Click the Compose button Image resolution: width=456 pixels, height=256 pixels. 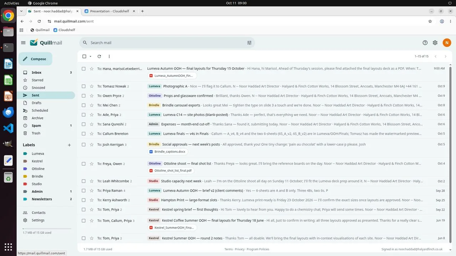pyautogui.click(x=35, y=59)
